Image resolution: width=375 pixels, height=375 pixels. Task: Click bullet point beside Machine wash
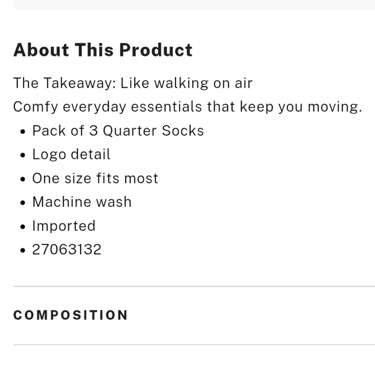pos(23,203)
